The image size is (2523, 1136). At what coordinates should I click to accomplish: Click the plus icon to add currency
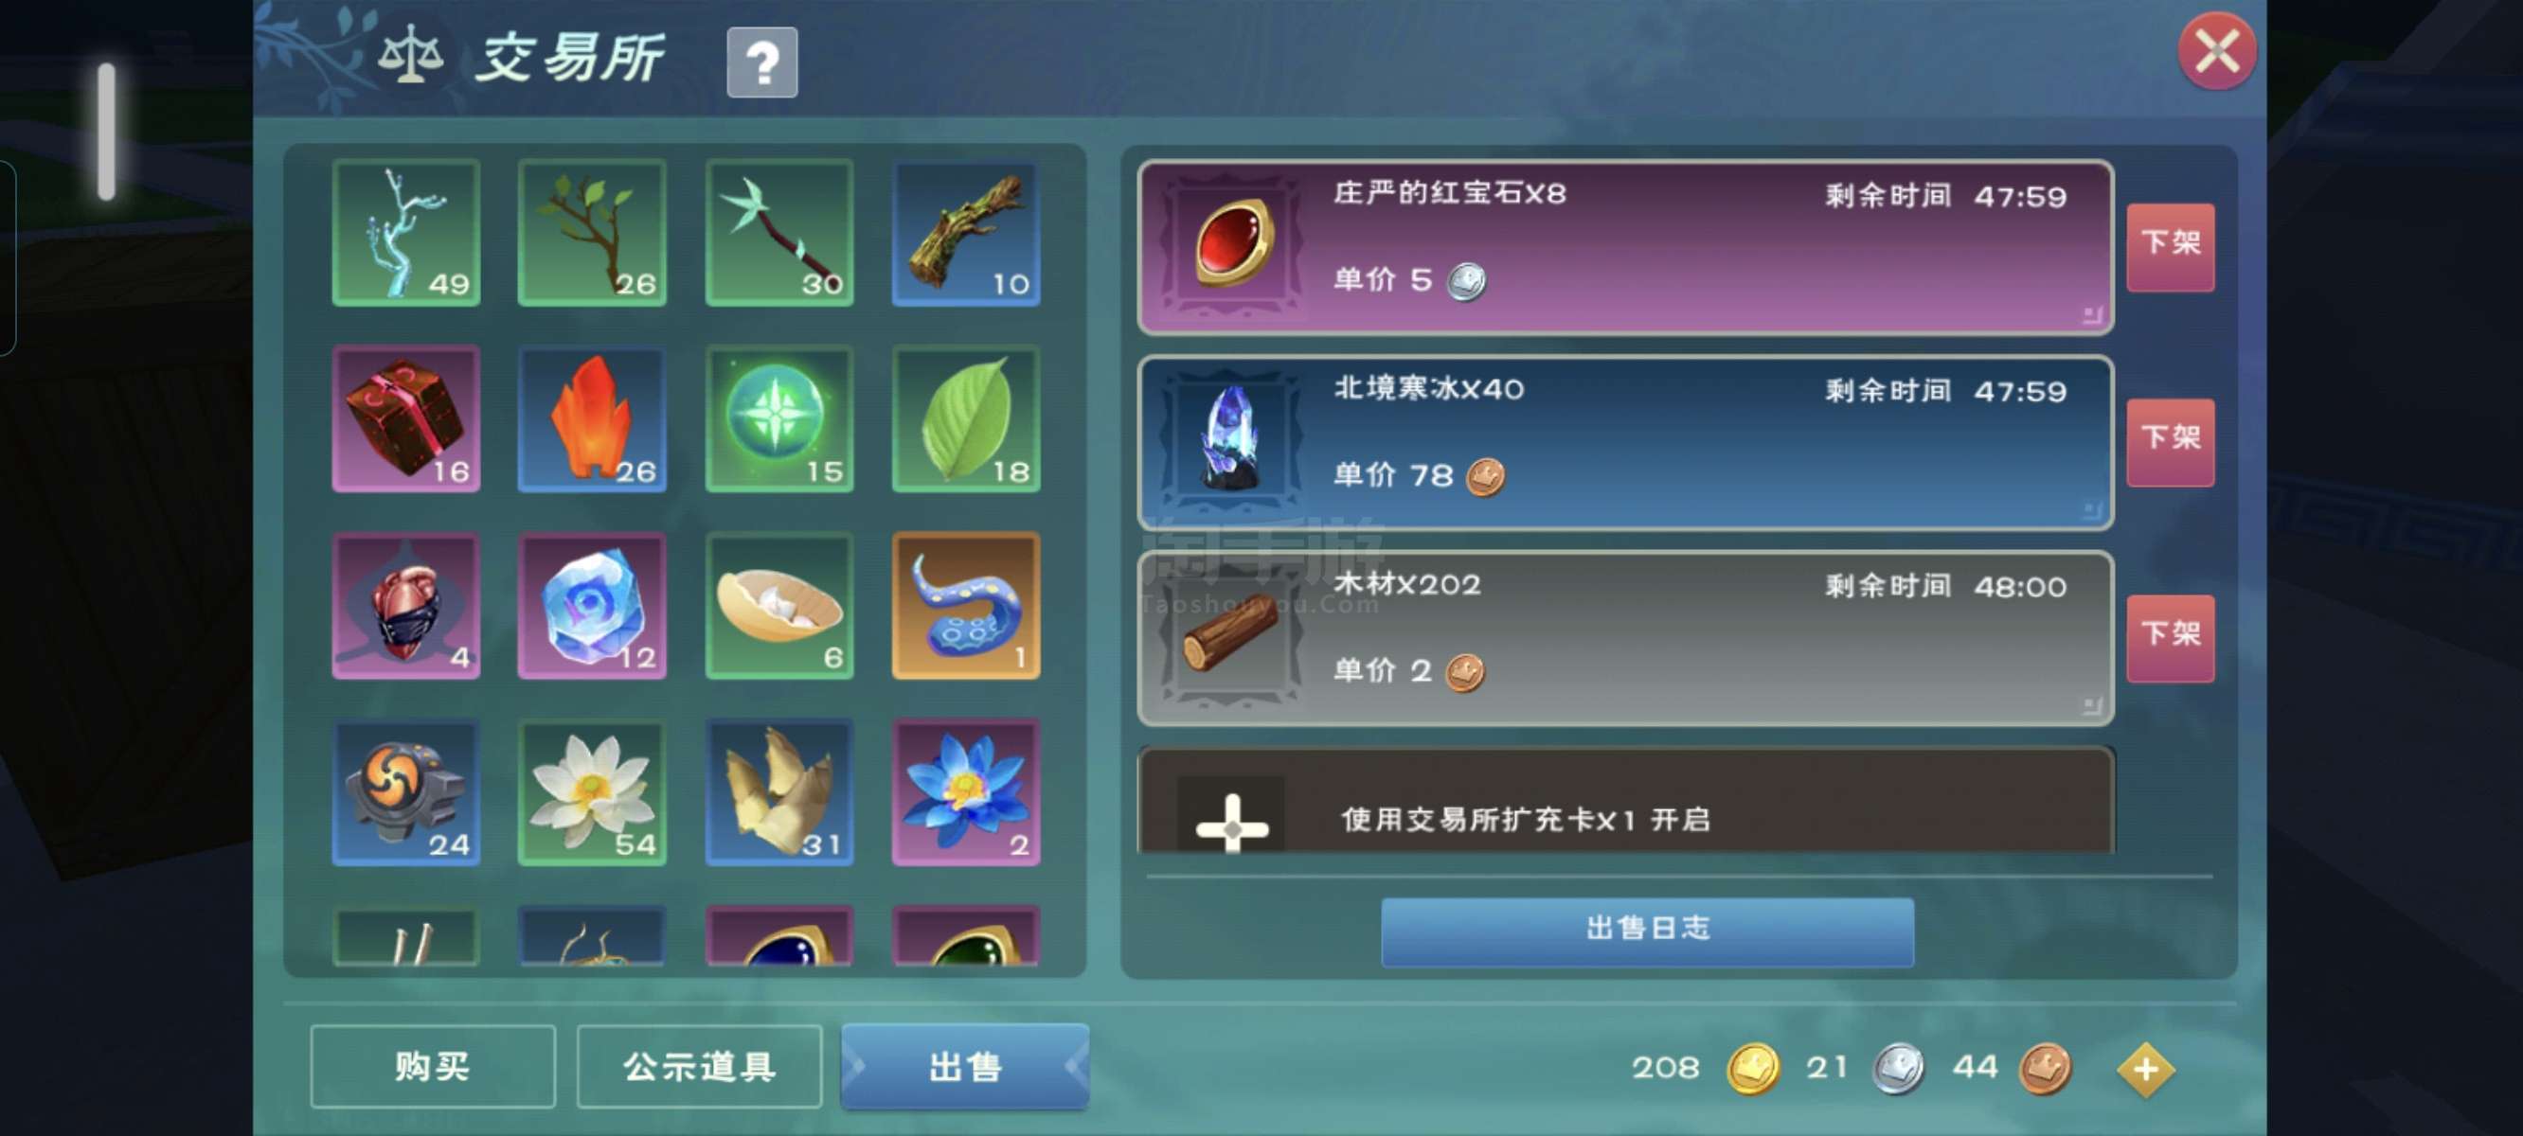coord(2145,1070)
